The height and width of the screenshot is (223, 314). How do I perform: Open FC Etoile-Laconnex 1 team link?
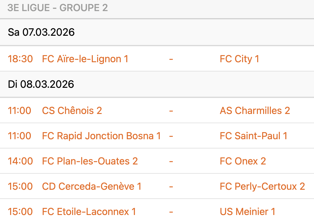pos(89,212)
